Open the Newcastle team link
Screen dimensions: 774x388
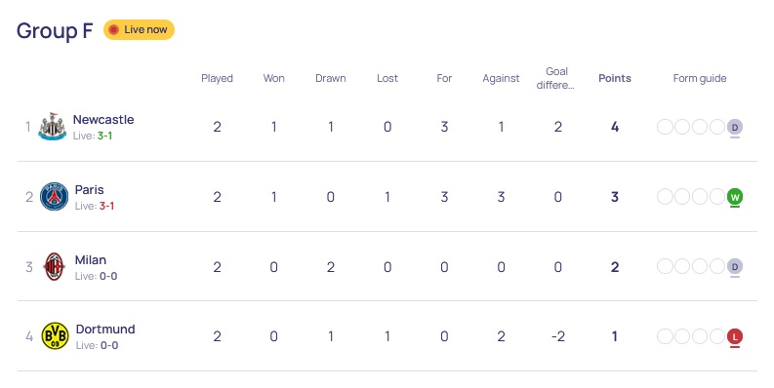(x=103, y=120)
